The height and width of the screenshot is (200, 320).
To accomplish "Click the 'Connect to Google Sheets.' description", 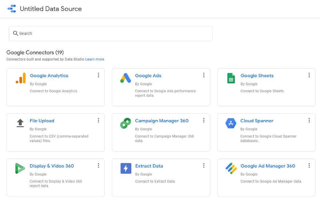I will (263, 91).
